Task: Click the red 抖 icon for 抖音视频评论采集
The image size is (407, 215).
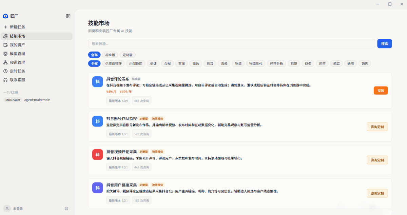Action: (98, 155)
